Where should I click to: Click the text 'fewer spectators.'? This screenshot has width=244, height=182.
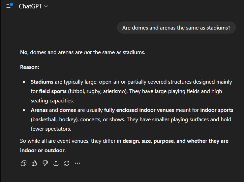point(51,129)
